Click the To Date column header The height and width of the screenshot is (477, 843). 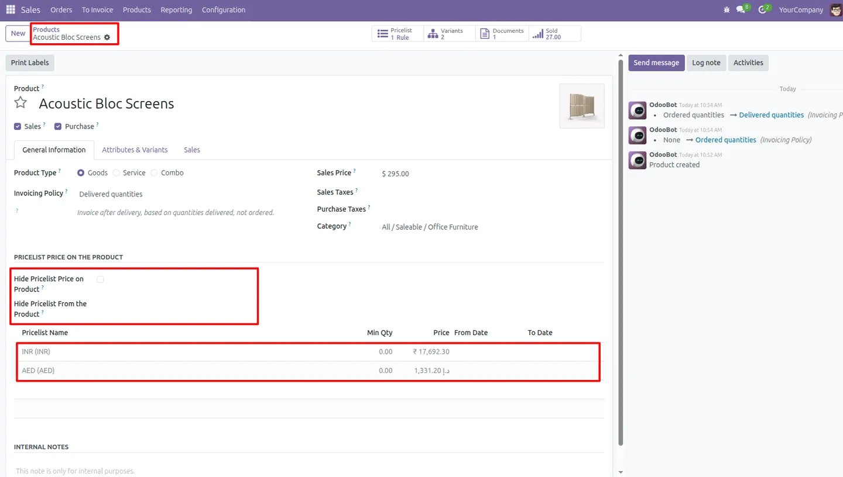(x=540, y=333)
